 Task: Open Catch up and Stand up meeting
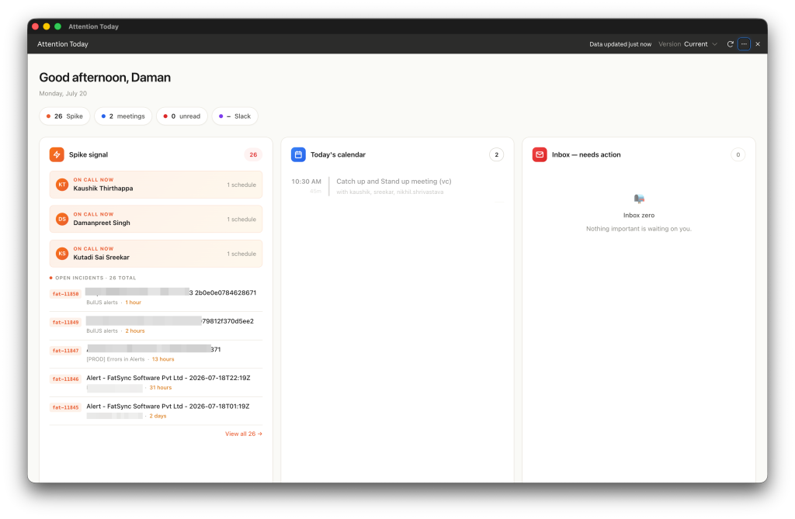[394, 182]
